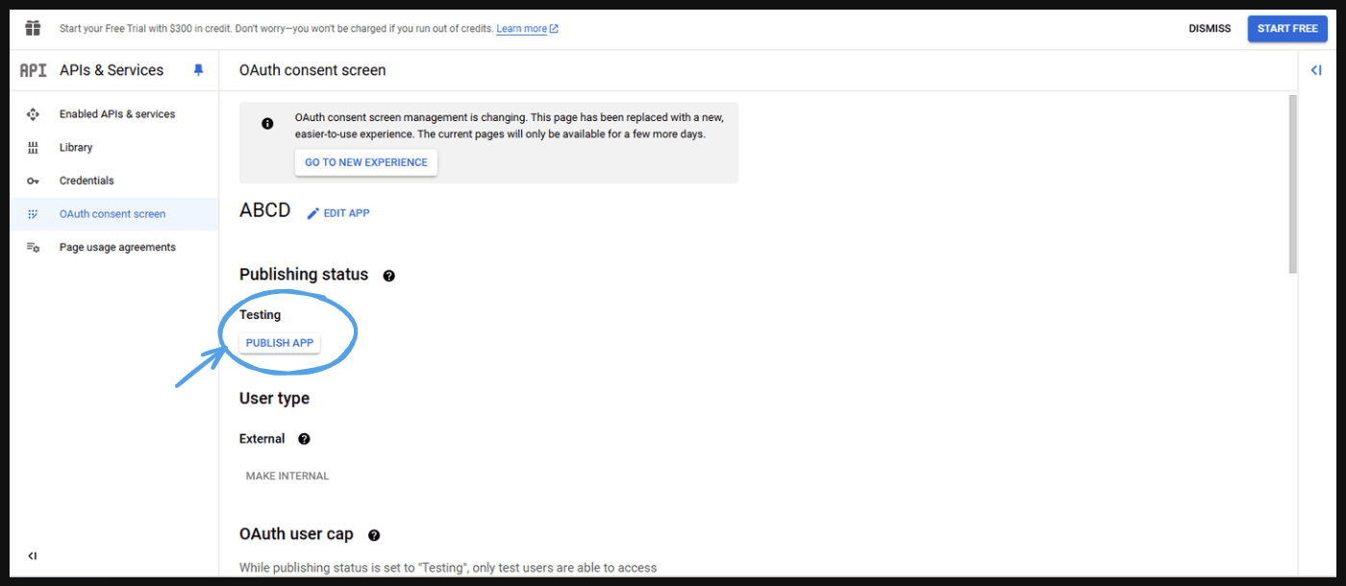
Task: Click the User type heading
Action: click(274, 399)
